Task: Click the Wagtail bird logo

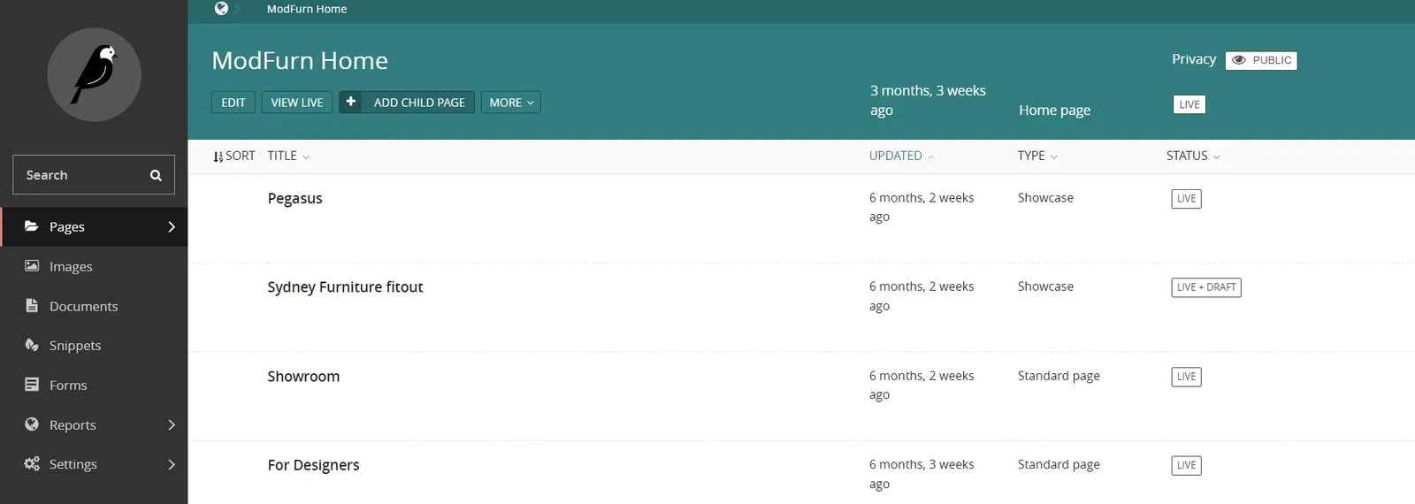Action: click(x=94, y=74)
